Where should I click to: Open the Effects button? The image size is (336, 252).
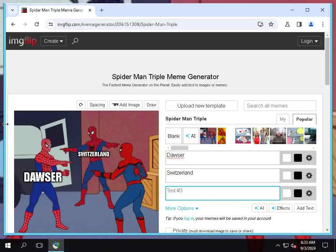pyautogui.click(x=281, y=208)
